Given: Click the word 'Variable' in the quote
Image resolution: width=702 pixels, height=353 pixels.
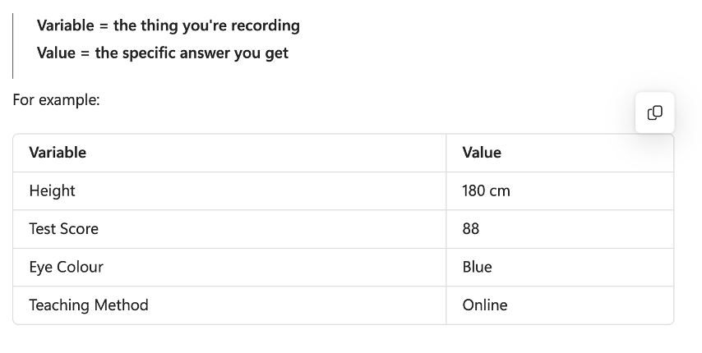Looking at the screenshot, I should [x=66, y=25].
